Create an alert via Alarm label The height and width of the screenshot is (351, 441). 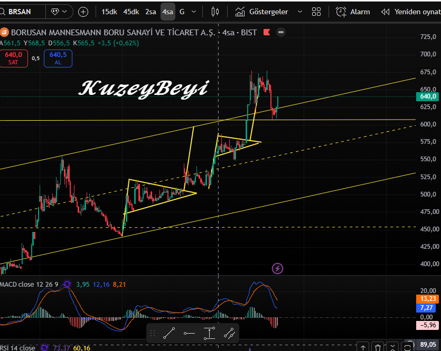pos(360,12)
